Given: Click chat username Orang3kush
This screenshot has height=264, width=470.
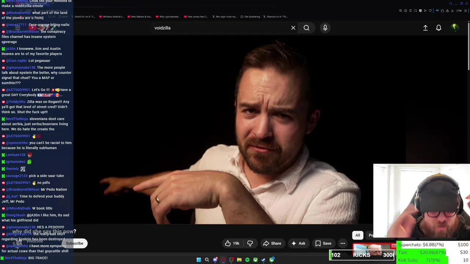Looking at the screenshot, I should (x=15, y=215).
